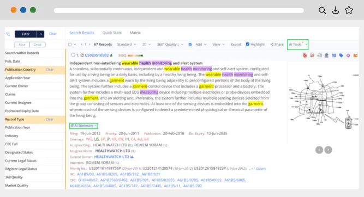Expand the AI Tools dropdown
This screenshot has height=197, width=364.
click(298, 45)
